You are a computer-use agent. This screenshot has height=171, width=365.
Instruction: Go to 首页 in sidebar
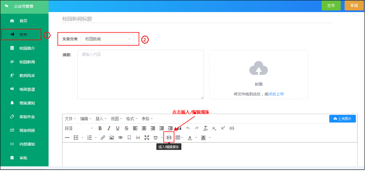coord(24,21)
